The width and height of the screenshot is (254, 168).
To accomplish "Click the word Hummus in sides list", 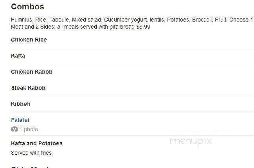I will [x=22, y=20].
